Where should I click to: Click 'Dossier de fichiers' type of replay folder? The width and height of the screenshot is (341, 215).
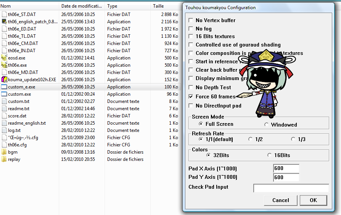[125, 159]
